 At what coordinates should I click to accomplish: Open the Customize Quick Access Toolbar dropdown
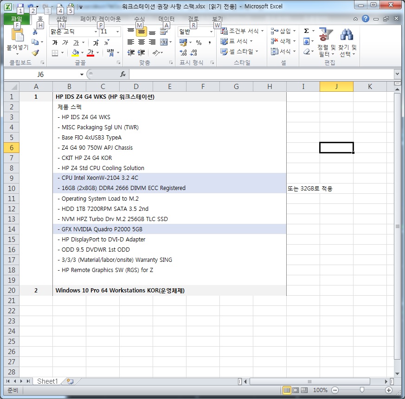pyautogui.click(x=81, y=7)
